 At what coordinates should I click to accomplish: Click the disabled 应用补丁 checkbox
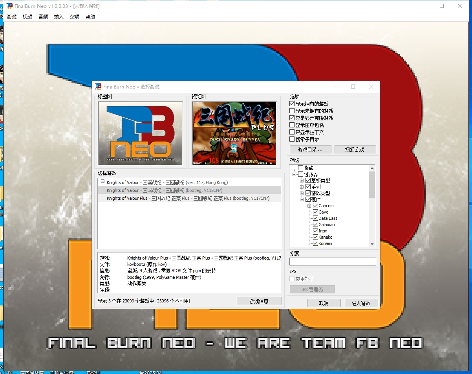[292, 279]
